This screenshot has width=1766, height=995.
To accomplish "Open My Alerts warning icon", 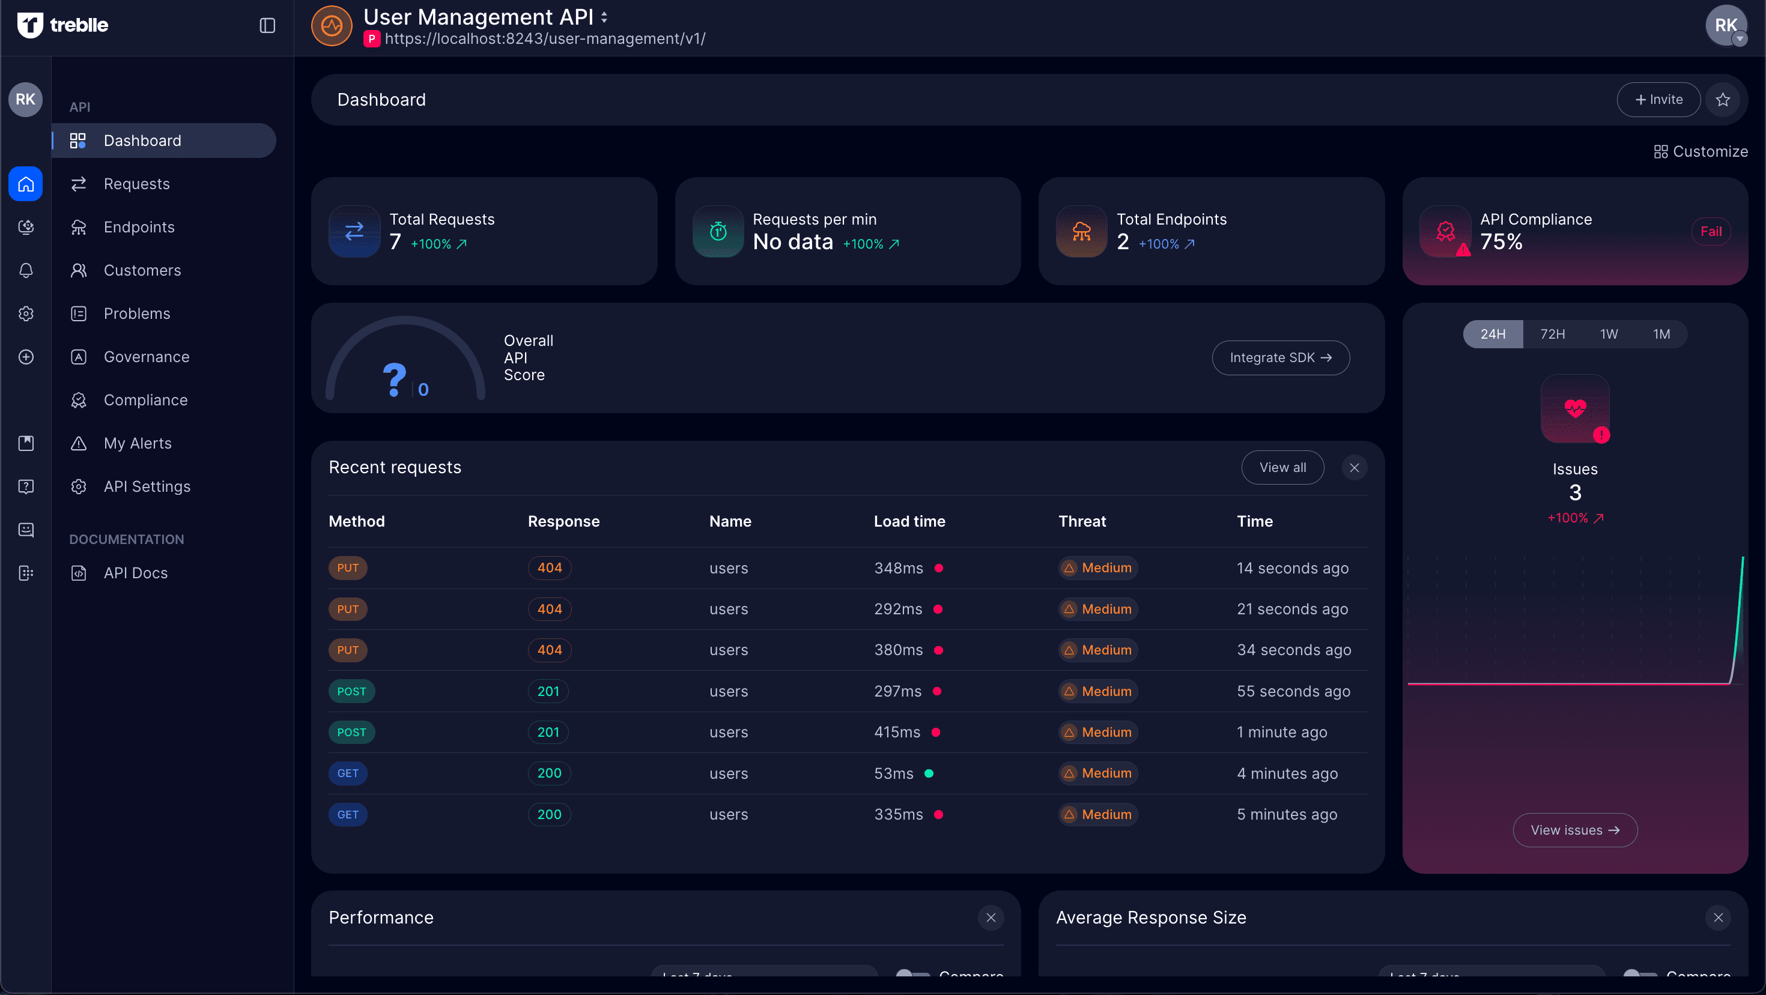I will point(78,443).
